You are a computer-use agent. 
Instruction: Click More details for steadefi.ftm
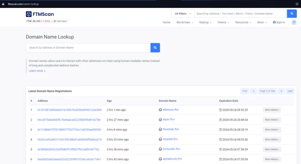coord(272,139)
